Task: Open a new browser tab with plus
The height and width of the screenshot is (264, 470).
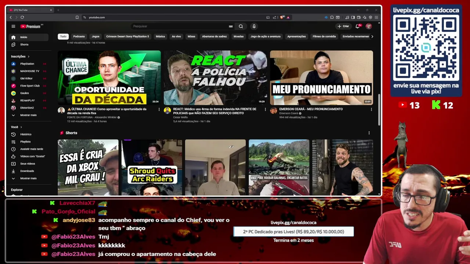Action: click(58, 10)
